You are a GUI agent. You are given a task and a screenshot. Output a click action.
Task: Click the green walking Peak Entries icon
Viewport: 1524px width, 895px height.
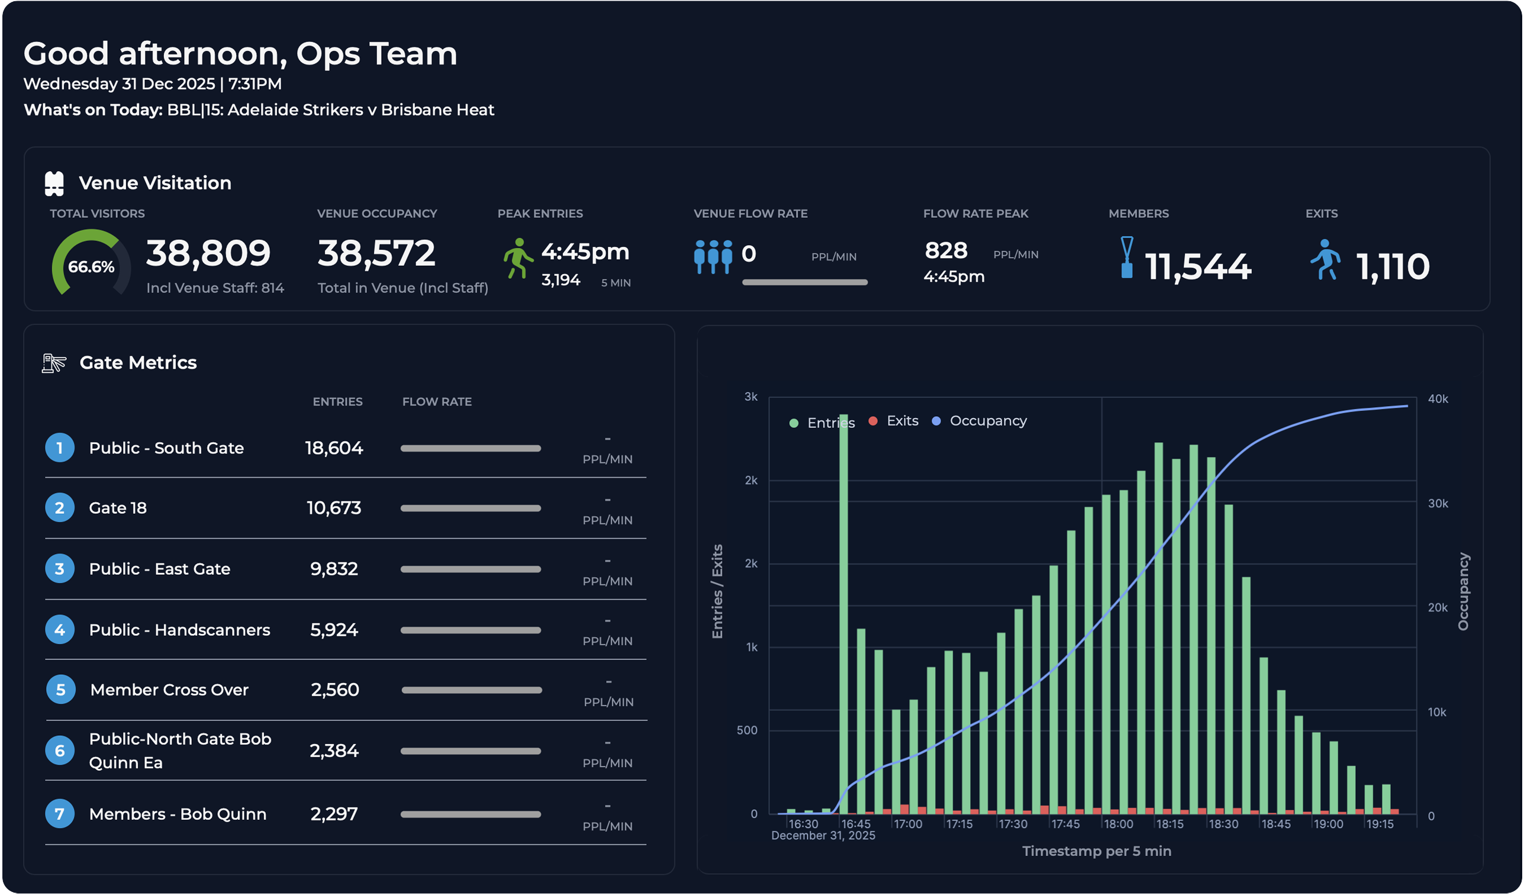click(518, 258)
